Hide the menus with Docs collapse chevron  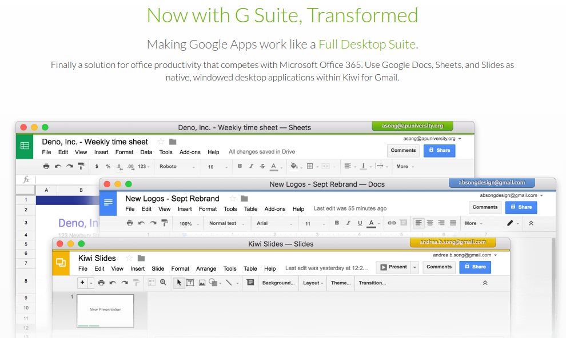(x=531, y=223)
